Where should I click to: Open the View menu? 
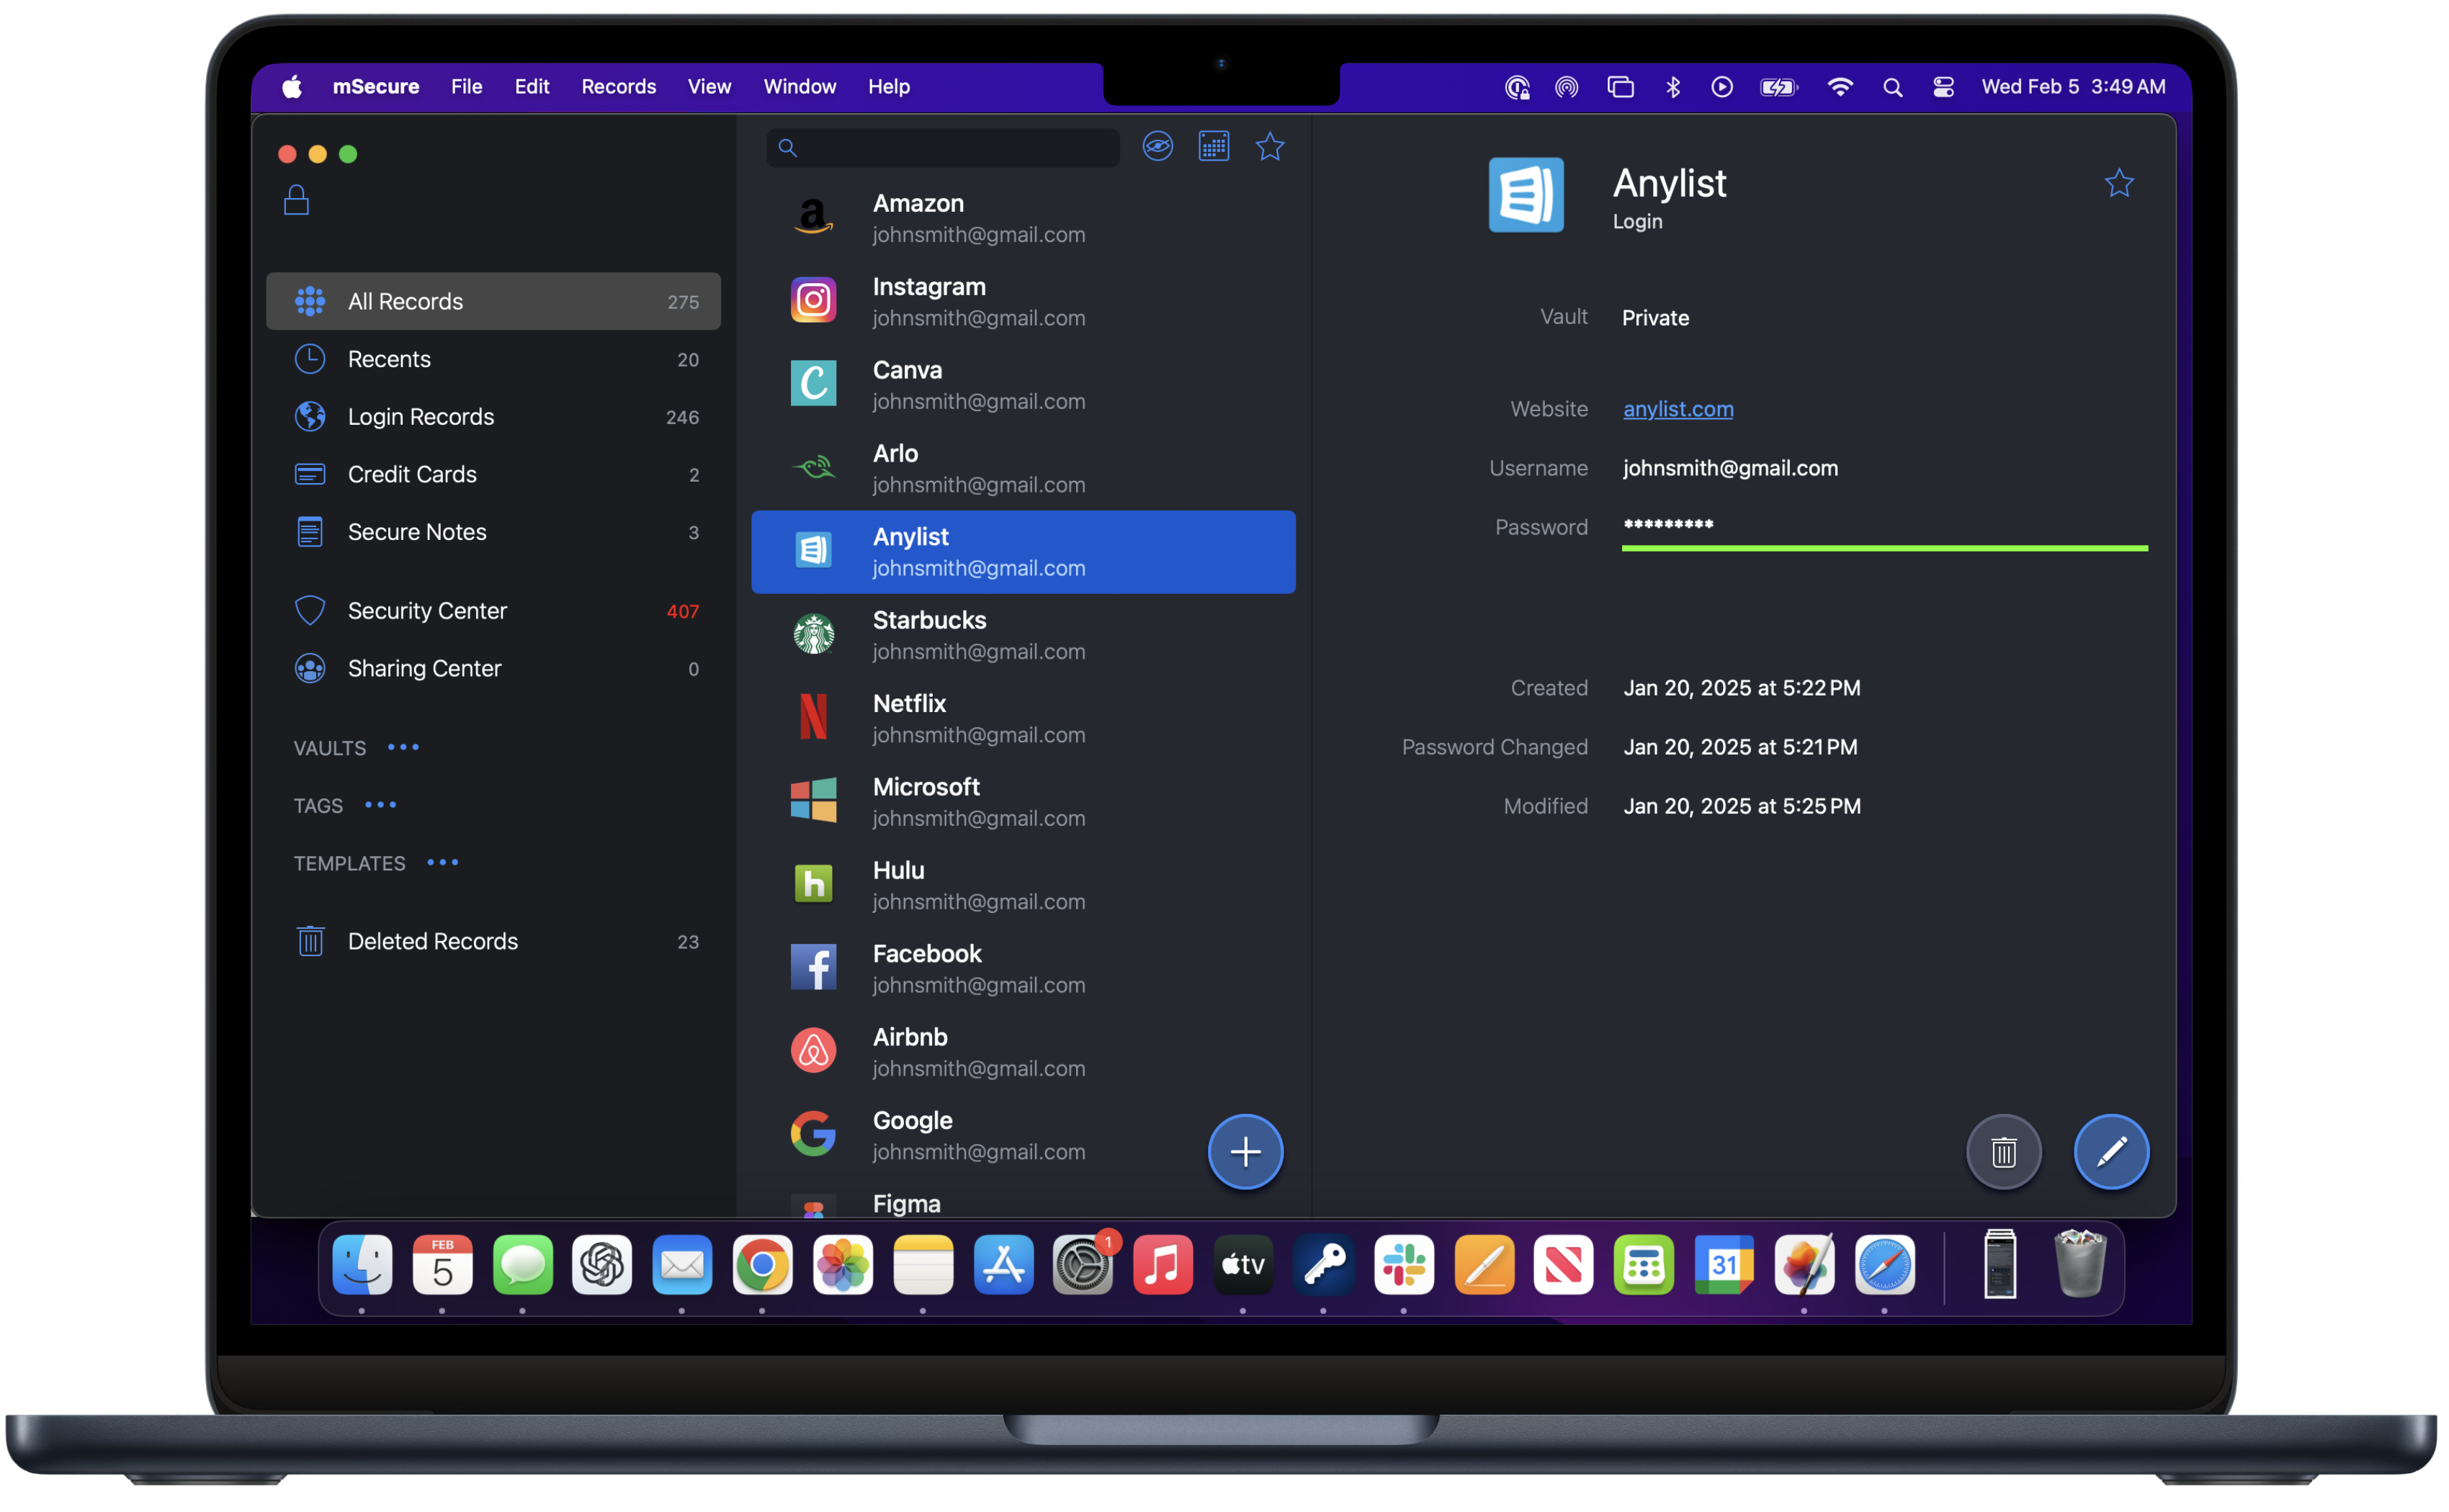point(708,87)
